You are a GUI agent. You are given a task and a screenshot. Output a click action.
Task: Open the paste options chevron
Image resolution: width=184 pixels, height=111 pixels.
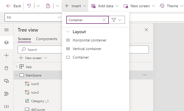(x=57, y=6)
